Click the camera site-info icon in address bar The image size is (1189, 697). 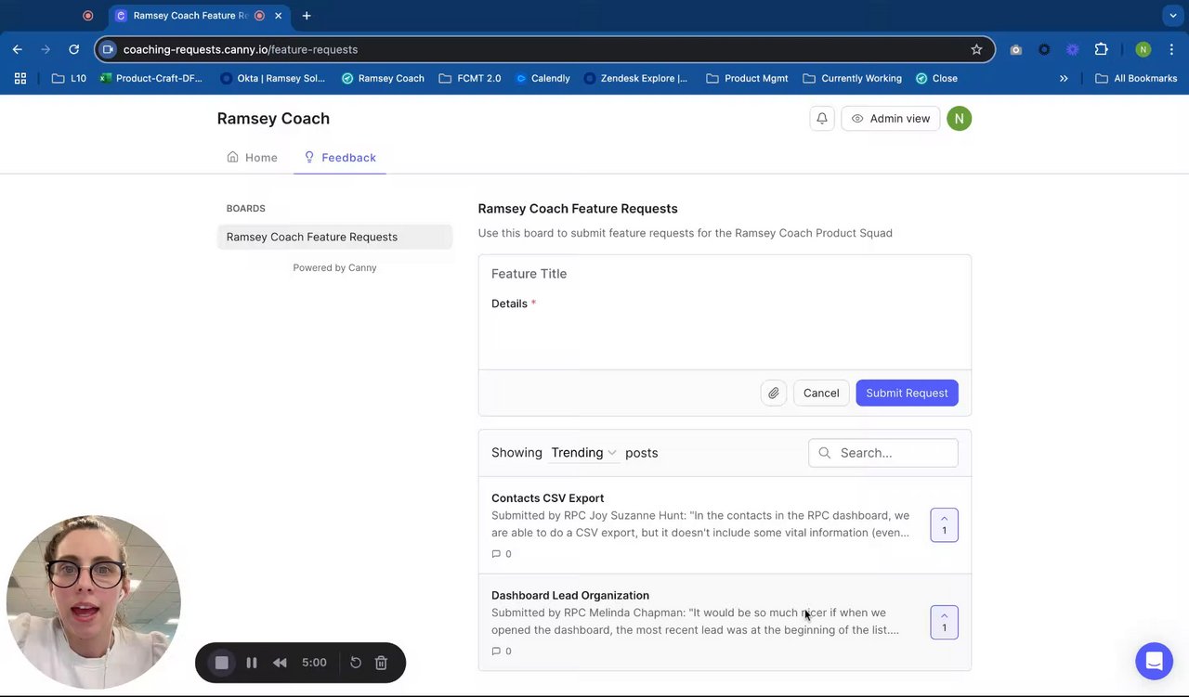pyautogui.click(x=108, y=49)
